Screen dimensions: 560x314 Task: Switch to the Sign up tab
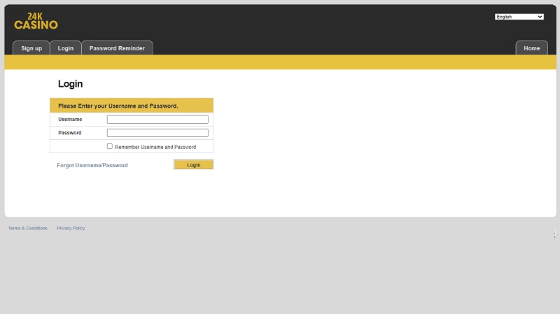[31, 48]
